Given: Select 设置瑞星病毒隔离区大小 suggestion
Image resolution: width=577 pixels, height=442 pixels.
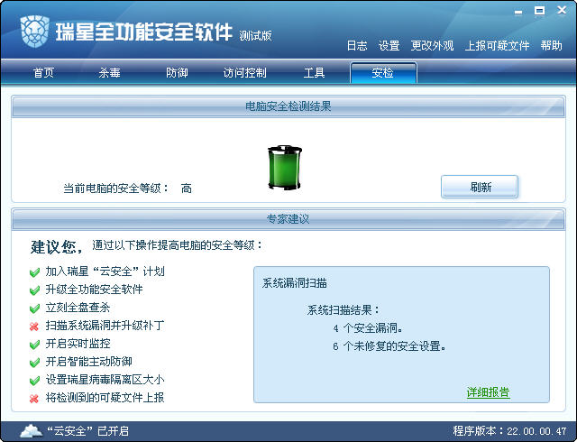Looking at the screenshot, I should (x=105, y=380).
